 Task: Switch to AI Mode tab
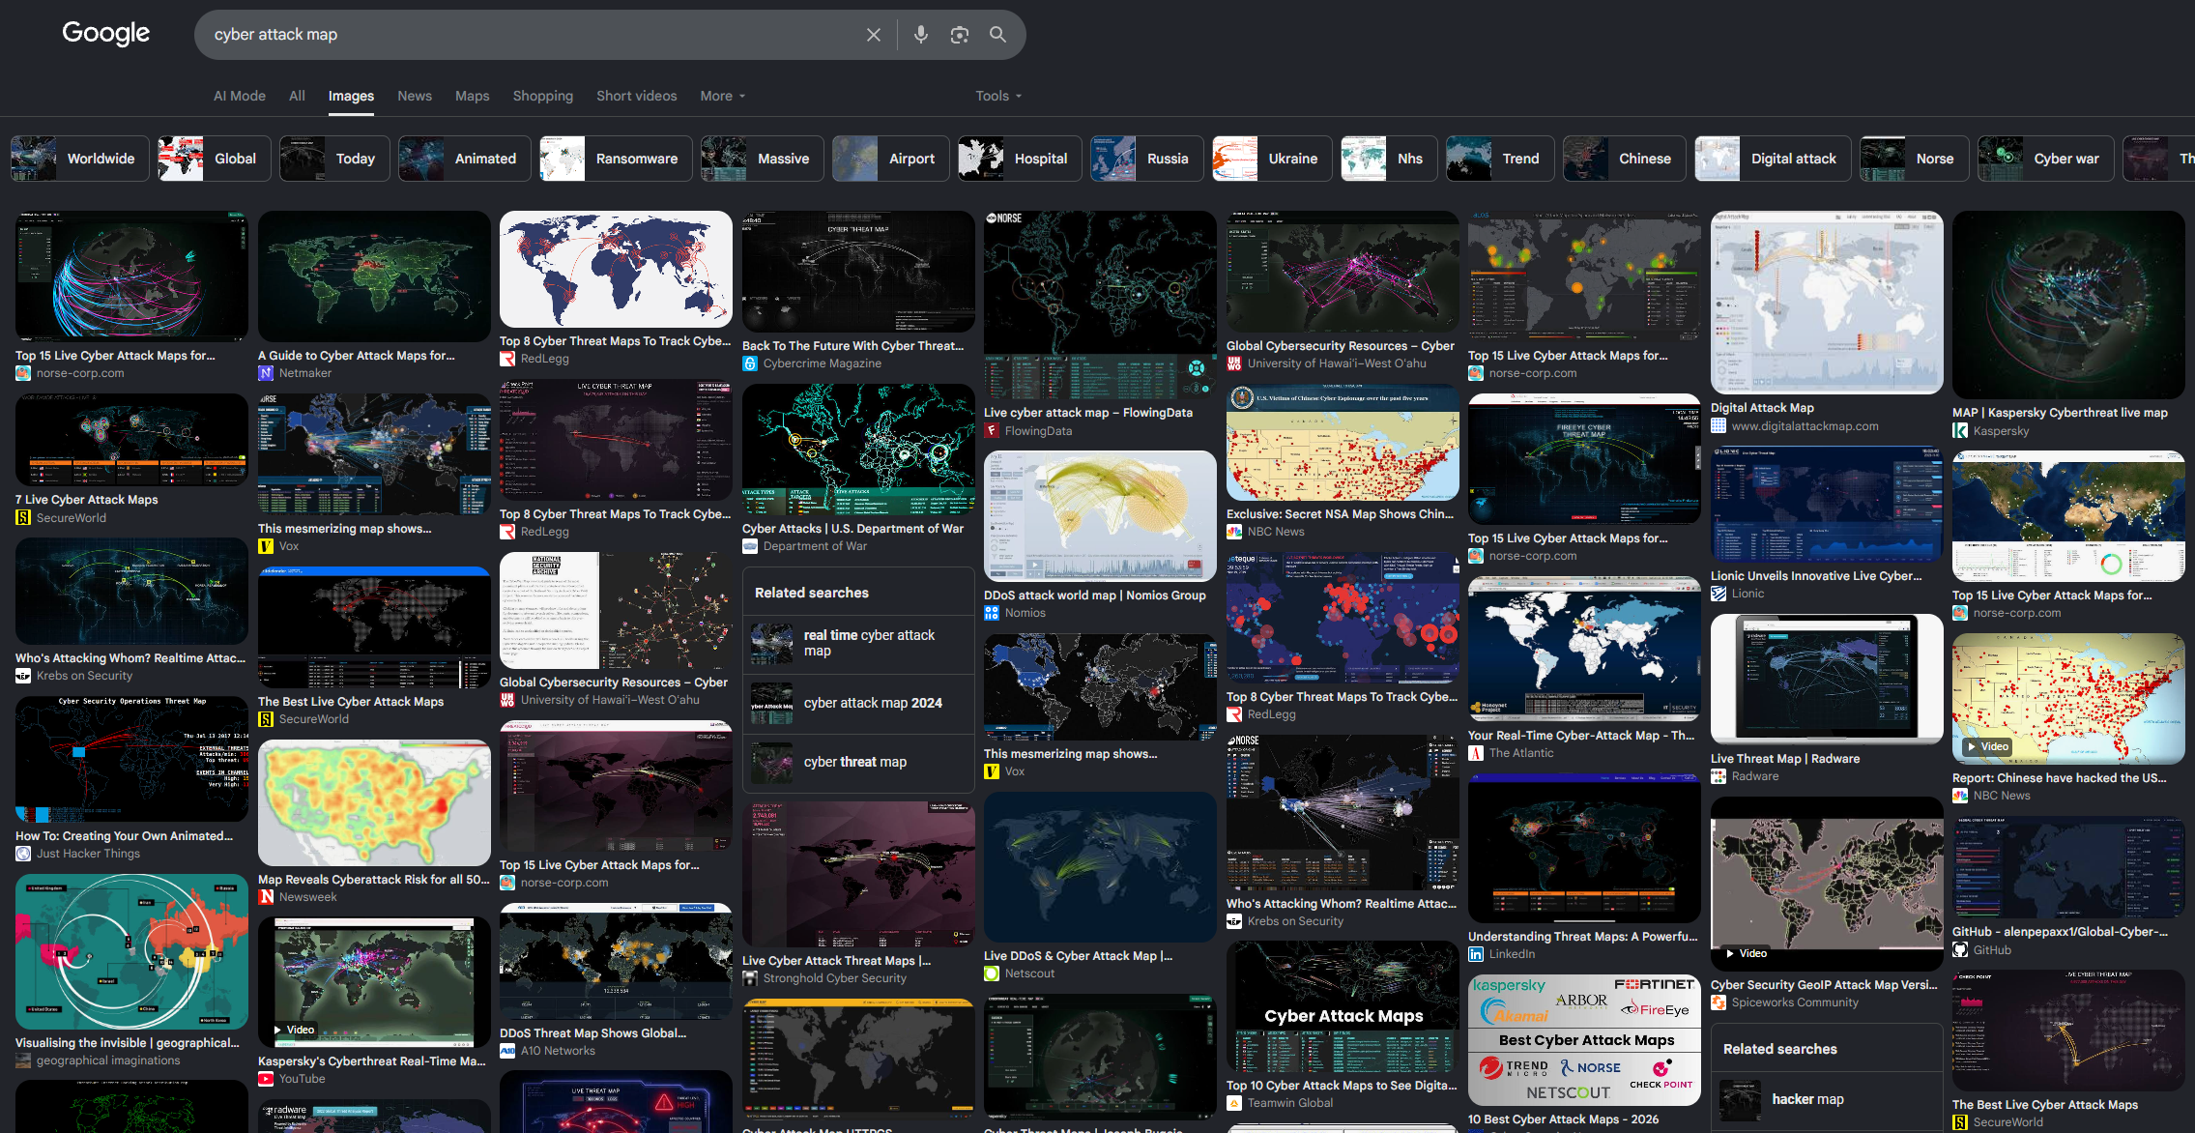(240, 96)
